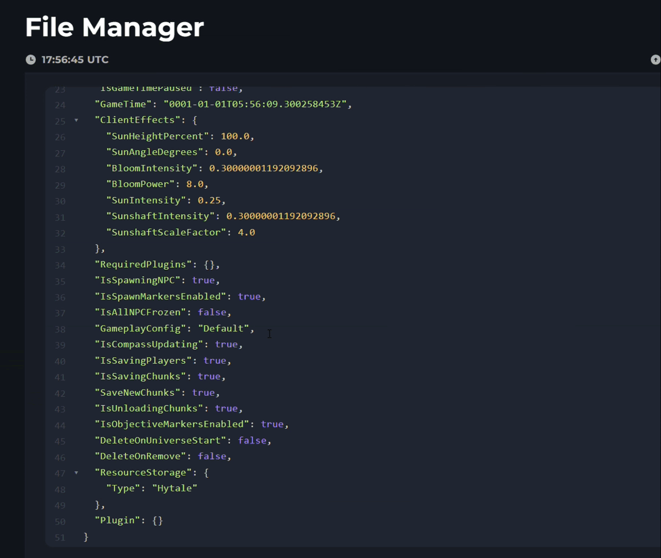Click the circular up-arrow icon at top right

[x=655, y=59]
